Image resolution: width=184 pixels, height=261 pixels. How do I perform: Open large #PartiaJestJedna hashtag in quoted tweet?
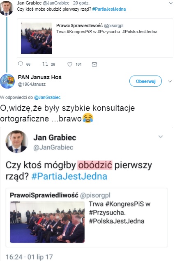(x=69, y=176)
